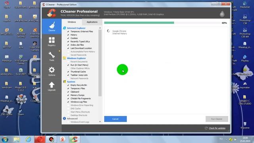
Task: Open keymaker desktop icon
Action: click(x=245, y=85)
